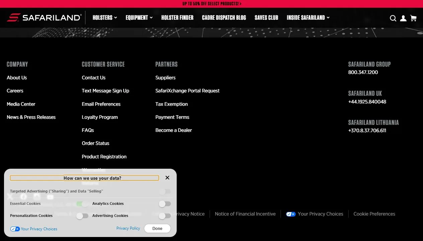Viewport: 423px width, 241px height.
Task: Call Safariland Group number 800.347.1200
Action: (x=363, y=72)
